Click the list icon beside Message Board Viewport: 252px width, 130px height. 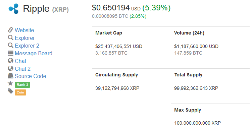pyautogui.click(x=10, y=53)
